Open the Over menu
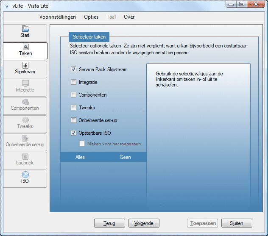The height and width of the screenshot is (236, 268). (x=129, y=17)
